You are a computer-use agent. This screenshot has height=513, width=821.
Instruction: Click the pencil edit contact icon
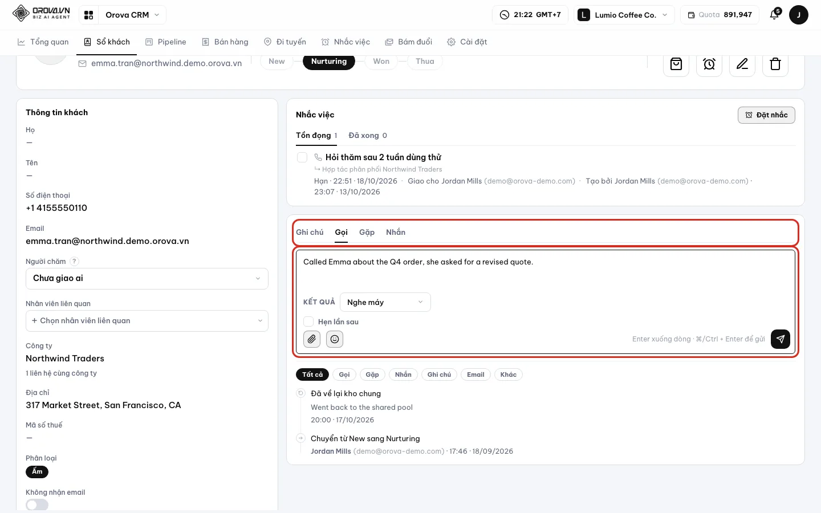(x=742, y=64)
